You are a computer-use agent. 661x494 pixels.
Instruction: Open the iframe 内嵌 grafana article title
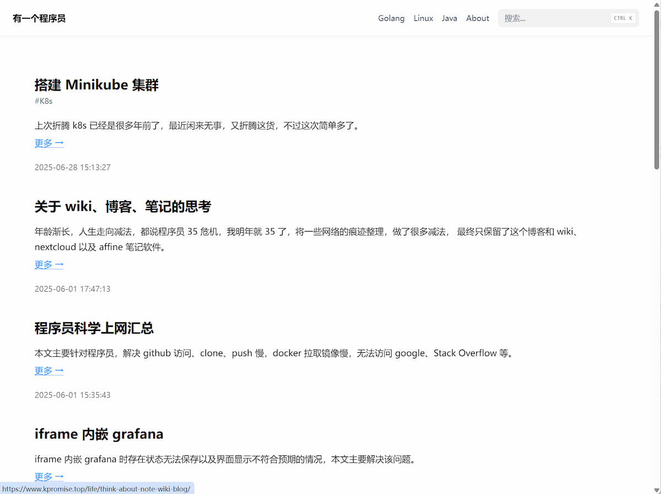coord(99,434)
